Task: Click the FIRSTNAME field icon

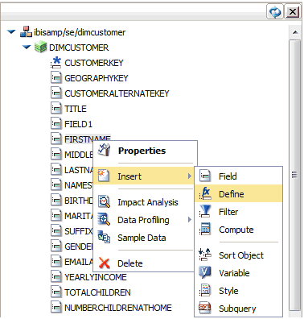Action: point(55,139)
